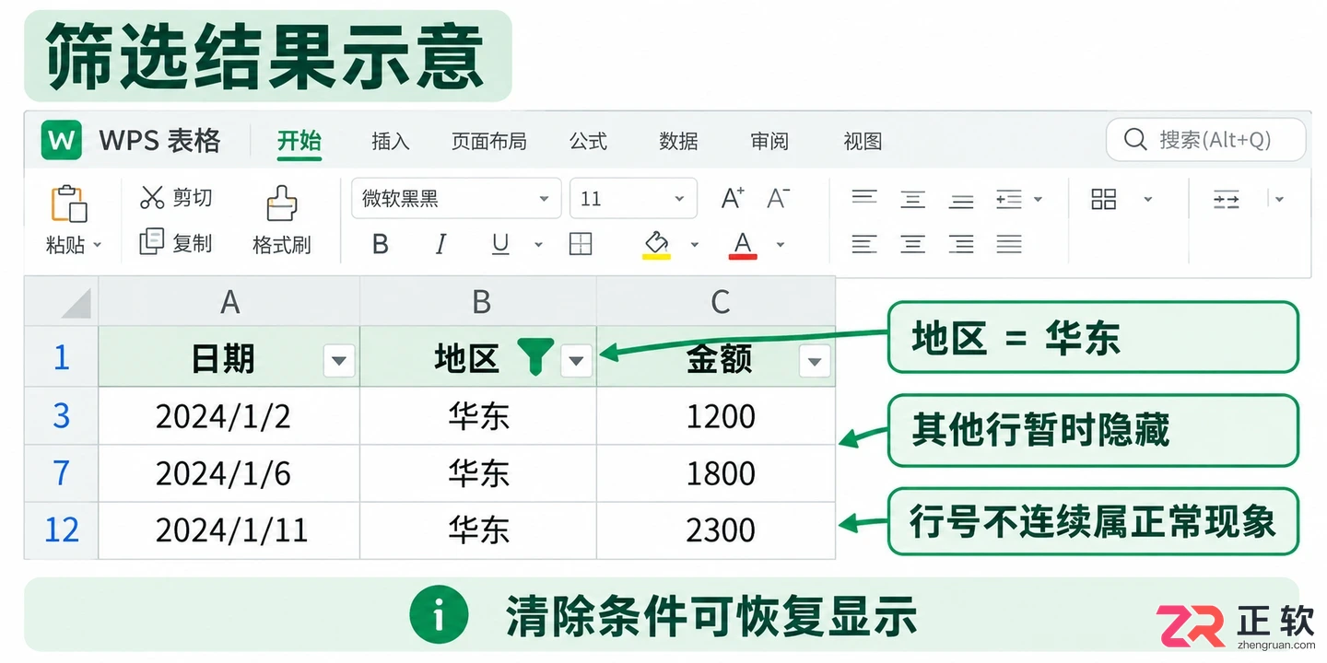Select row header 7
The width and height of the screenshot is (1327, 663).
[61, 473]
